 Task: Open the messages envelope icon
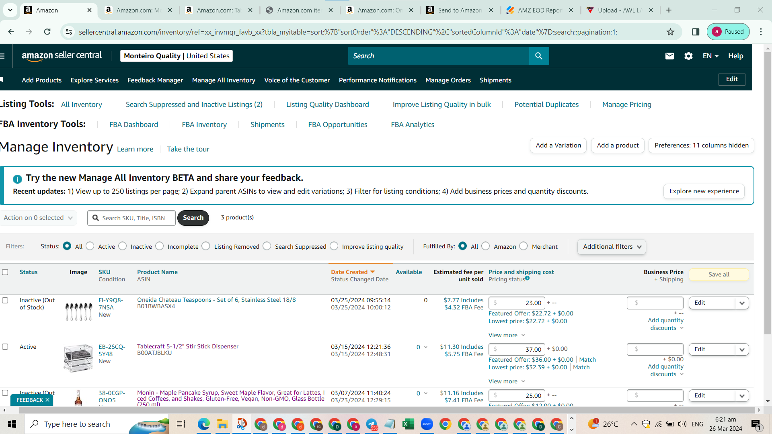[x=669, y=56]
